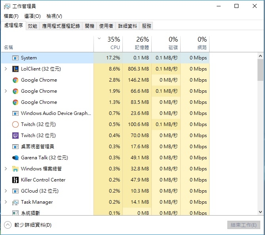Image resolution: width=265 pixels, height=235 pixels.
Task: Click the 806.3 MB memory value
Action: point(138,69)
